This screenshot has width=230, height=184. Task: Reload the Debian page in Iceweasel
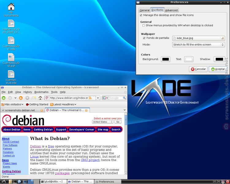coord(21,98)
